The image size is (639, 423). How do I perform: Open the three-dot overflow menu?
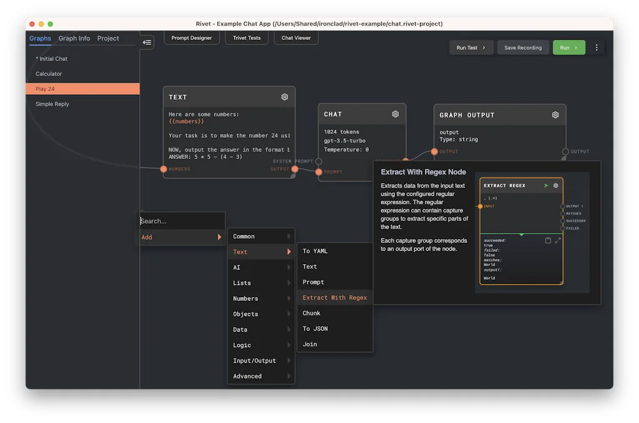(596, 47)
